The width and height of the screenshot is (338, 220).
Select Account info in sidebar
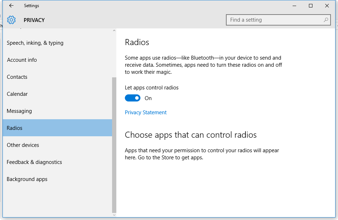[22, 60]
